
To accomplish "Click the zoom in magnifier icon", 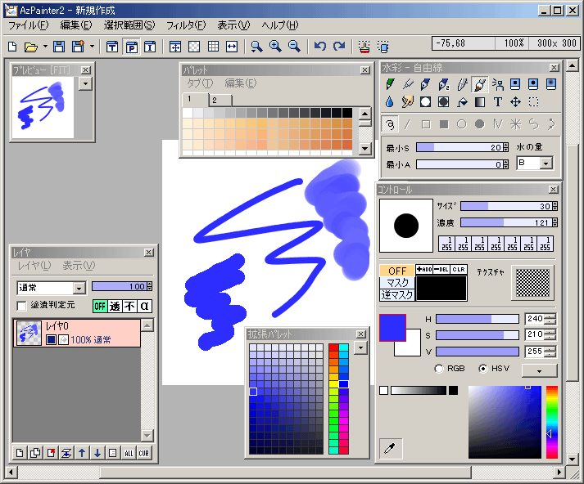I will (x=275, y=47).
